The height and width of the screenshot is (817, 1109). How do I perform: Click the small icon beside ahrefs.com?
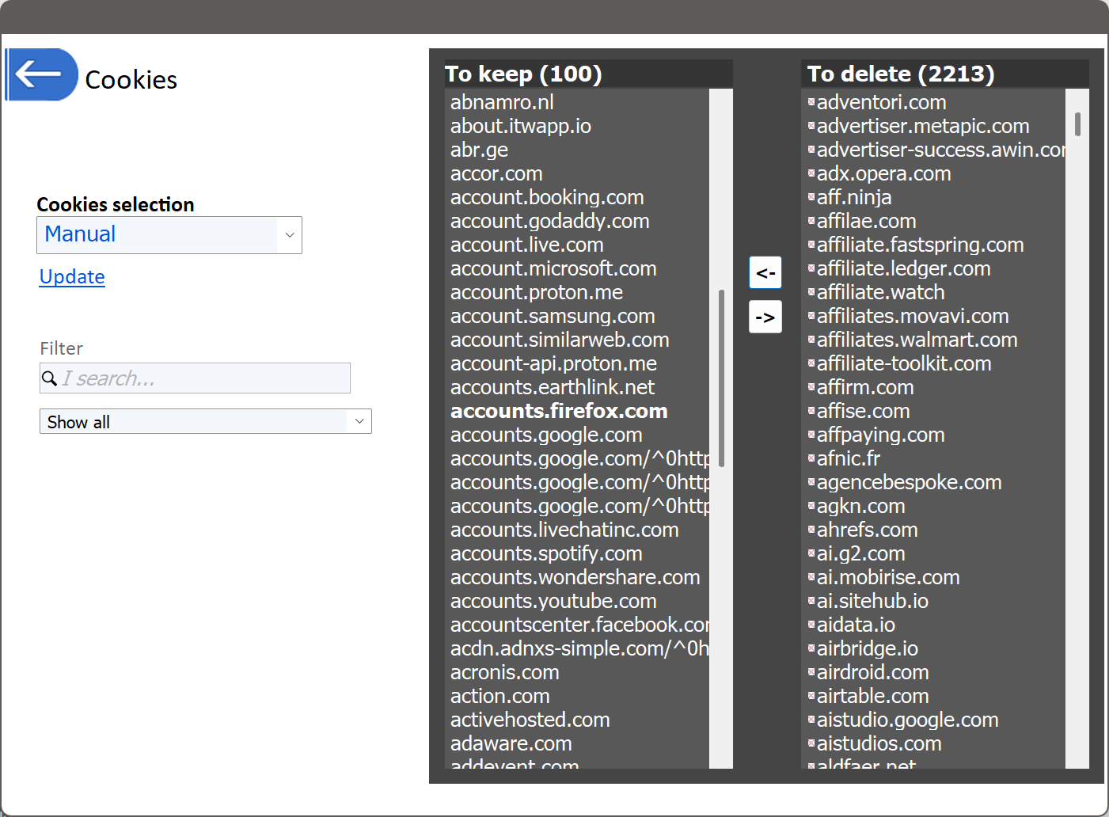point(811,530)
